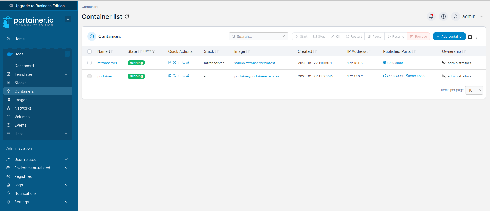Click the Stop button
The width and height of the screenshot is (490, 211).
click(x=319, y=36)
